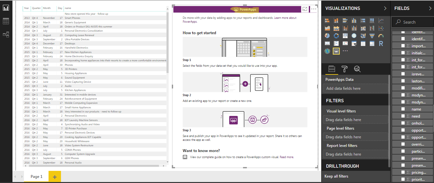Viewport: 434px width, 183px height.
Task: Sort table by Month column header
Action: tap(47, 8)
